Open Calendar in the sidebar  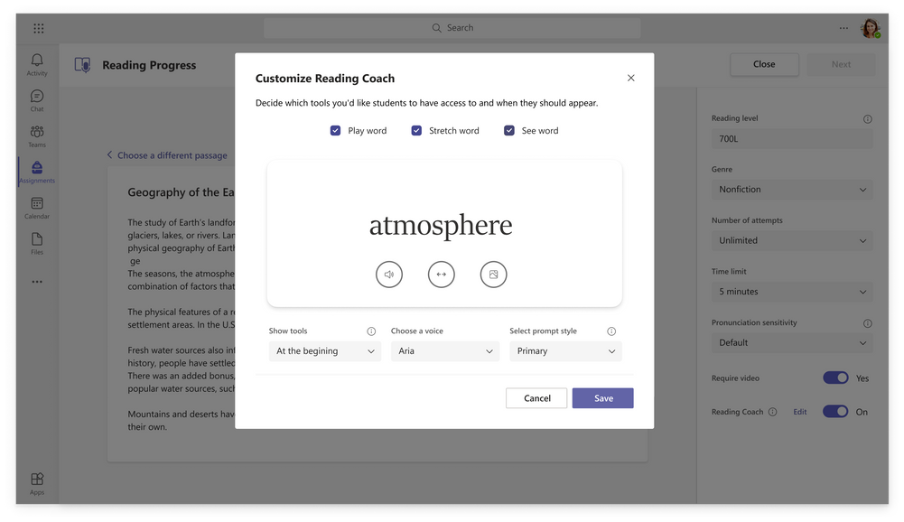click(37, 208)
